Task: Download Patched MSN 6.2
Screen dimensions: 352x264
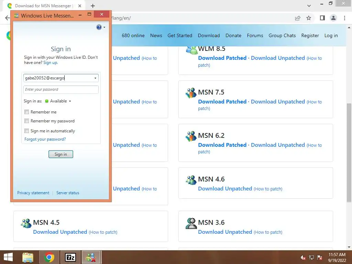Action: (x=222, y=145)
